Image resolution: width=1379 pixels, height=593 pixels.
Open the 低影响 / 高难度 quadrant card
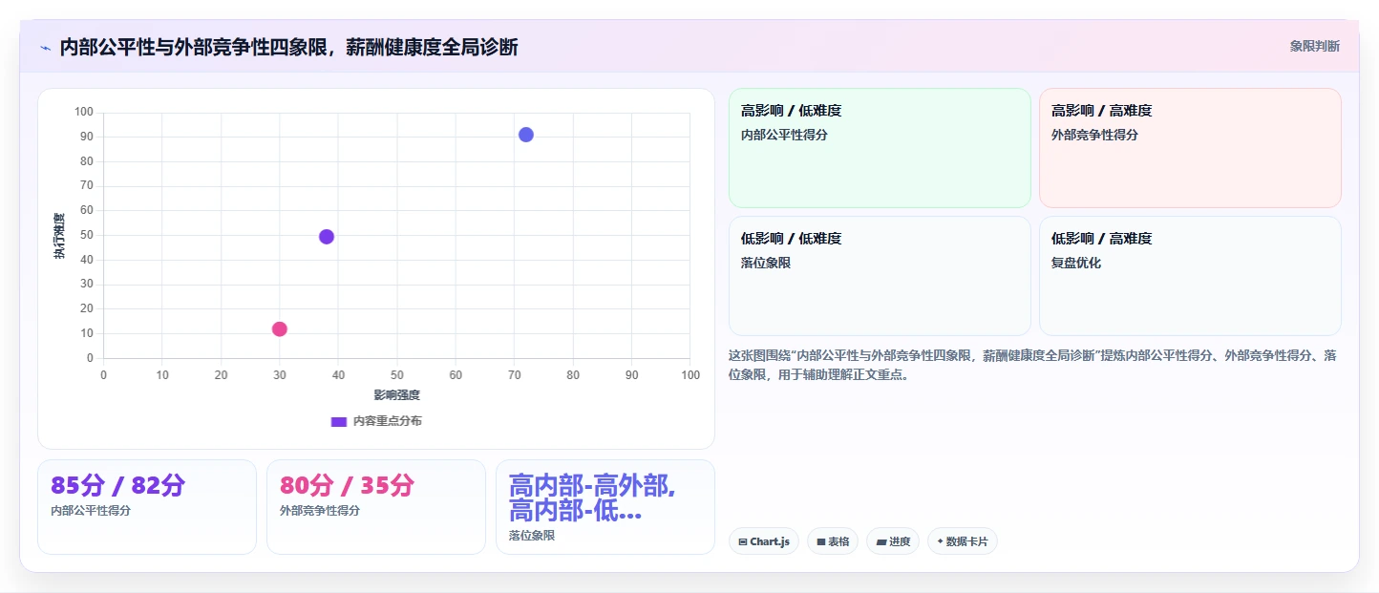coord(1190,276)
